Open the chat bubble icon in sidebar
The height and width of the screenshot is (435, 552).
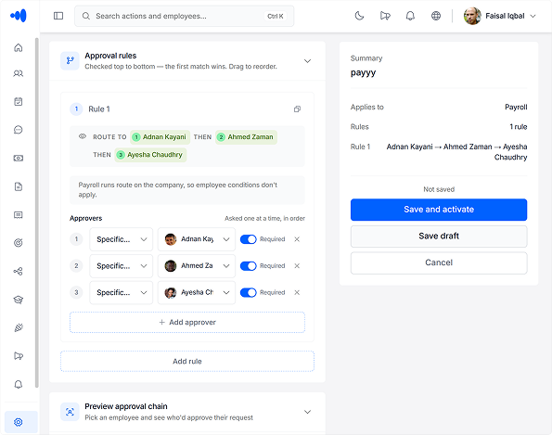click(x=19, y=130)
